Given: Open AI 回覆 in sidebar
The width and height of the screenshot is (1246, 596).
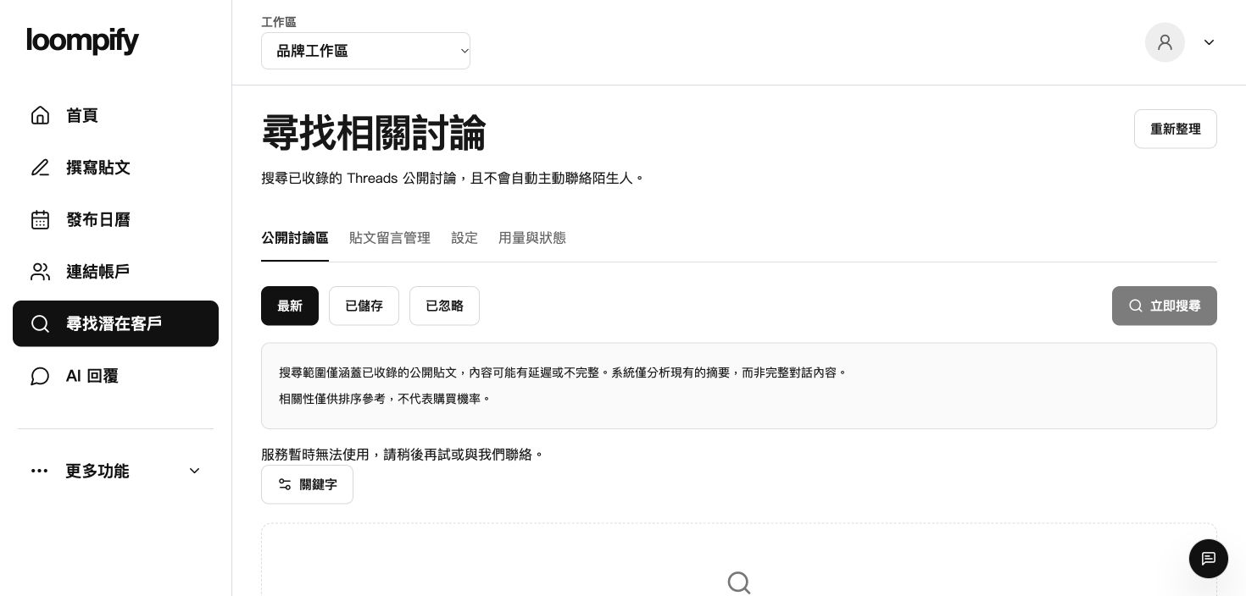Looking at the screenshot, I should (x=115, y=376).
